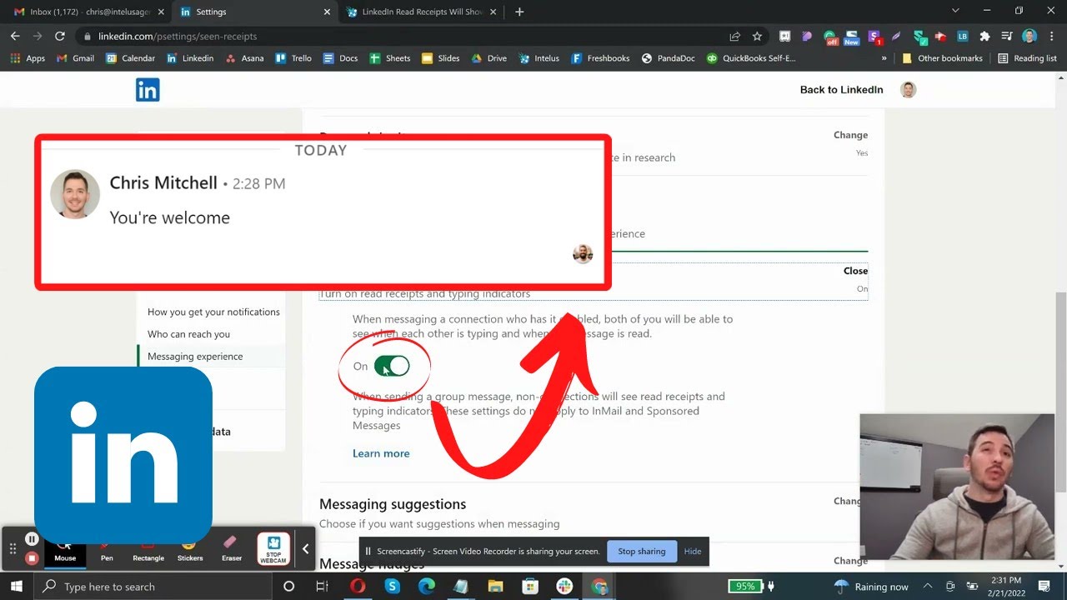The width and height of the screenshot is (1067, 600).
Task: Open 'How you get your notifications' settings
Action: click(213, 312)
